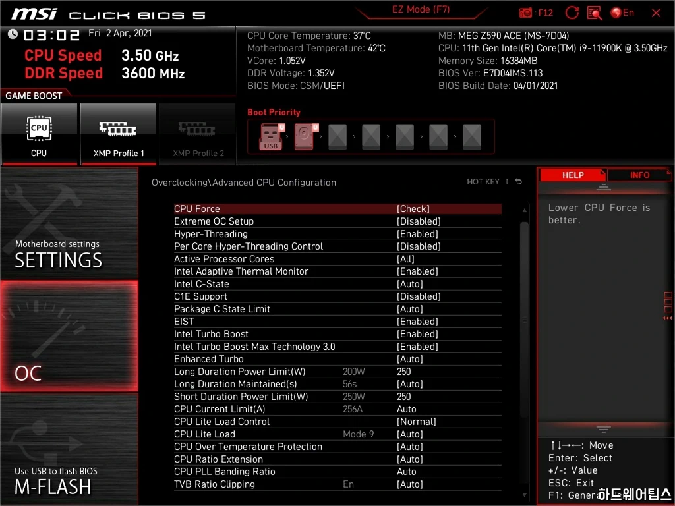Toggle Hyper-Threading Enabled setting
675x506 pixels.
[x=418, y=234]
